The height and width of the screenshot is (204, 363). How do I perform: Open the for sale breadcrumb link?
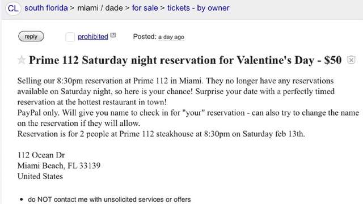(145, 8)
